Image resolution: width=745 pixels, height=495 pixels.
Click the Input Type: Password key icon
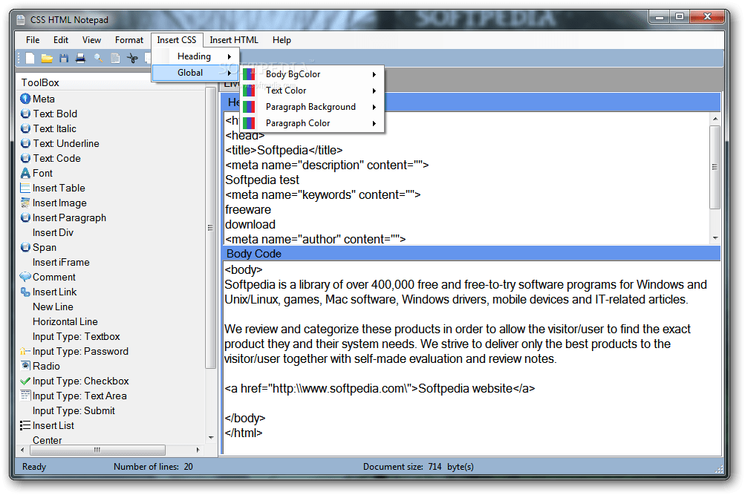(26, 351)
